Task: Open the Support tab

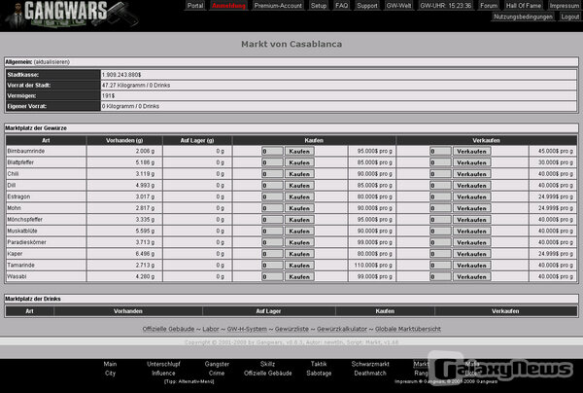Action: click(367, 6)
